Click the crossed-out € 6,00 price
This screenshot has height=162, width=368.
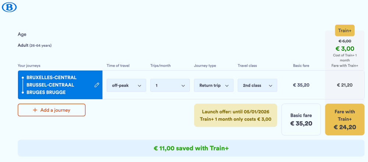[x=344, y=41]
